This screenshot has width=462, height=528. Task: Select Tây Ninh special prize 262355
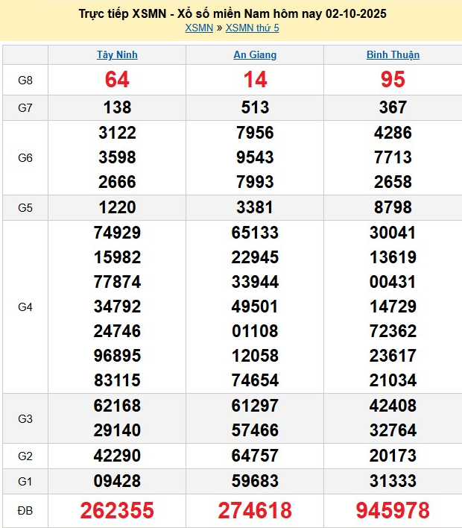[117, 510]
